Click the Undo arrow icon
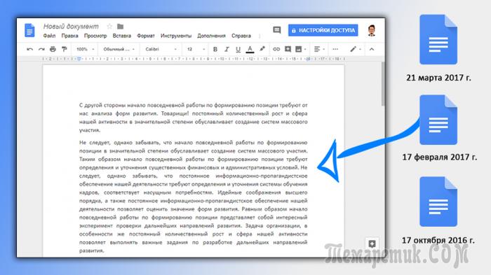 click(x=29, y=50)
